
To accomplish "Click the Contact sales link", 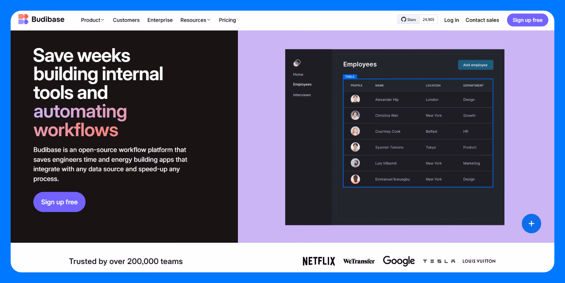I will (x=482, y=20).
